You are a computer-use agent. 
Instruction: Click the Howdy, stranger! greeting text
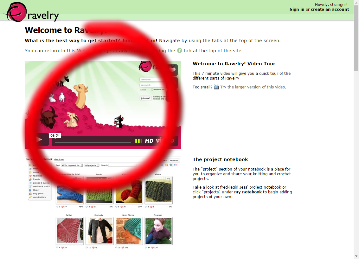(331, 4)
